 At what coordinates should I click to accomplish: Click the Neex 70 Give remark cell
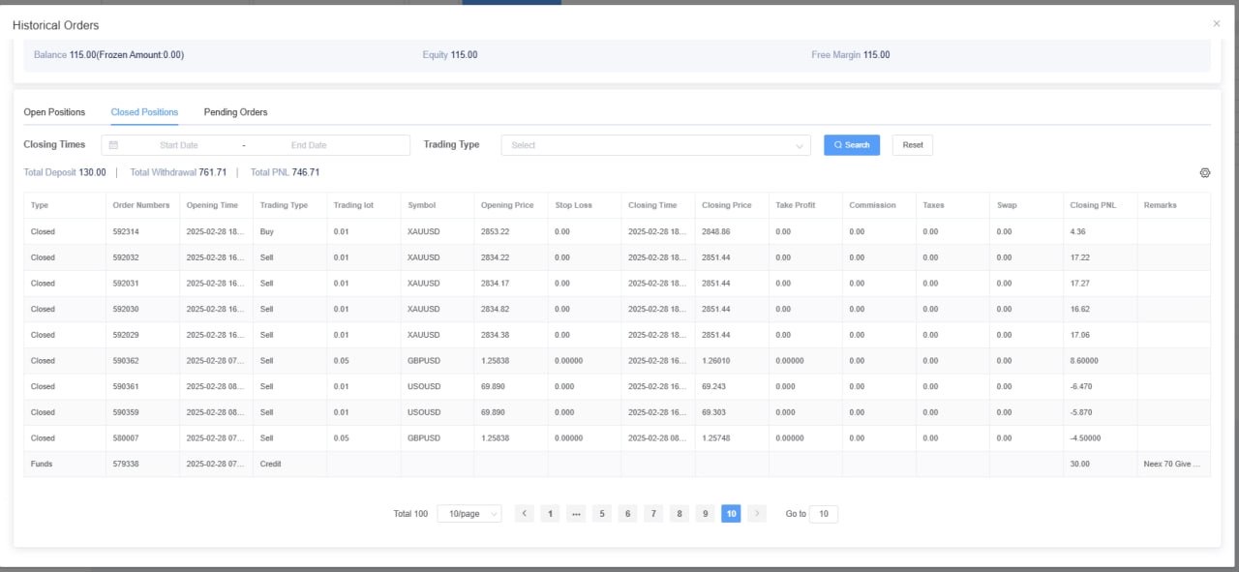tap(1173, 464)
